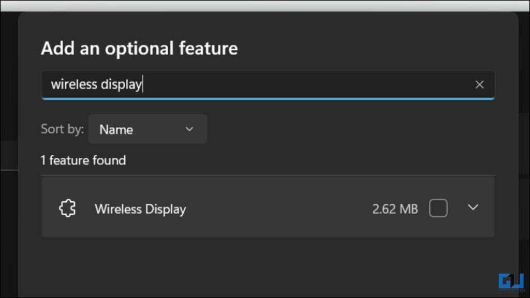Screen dimensions: 530x298
Task: Click the puzzle piece icon beside Wireless Display
Action: (67, 207)
